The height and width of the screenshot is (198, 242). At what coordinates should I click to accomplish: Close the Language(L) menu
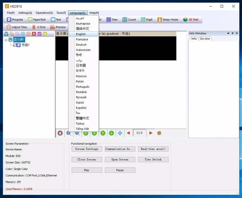tap(78, 13)
